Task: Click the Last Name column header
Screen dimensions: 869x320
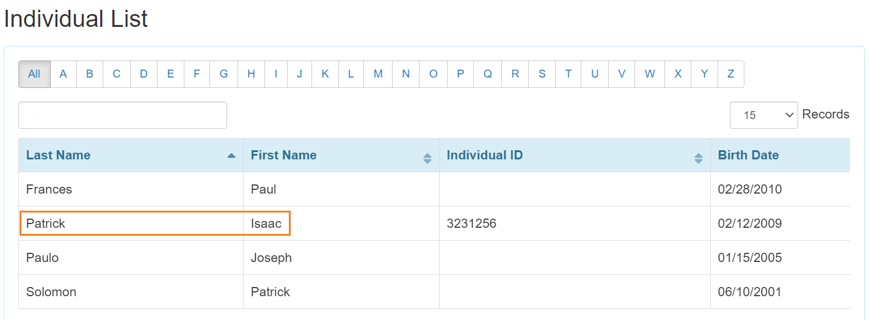Action: [58, 155]
